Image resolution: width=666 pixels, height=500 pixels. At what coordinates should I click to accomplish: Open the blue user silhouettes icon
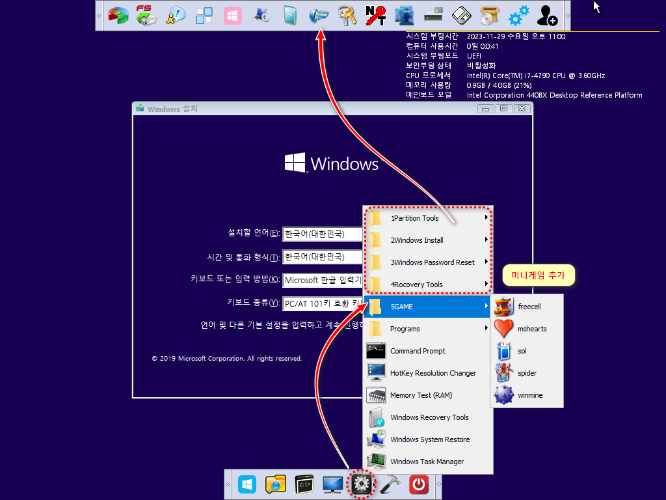point(405,16)
